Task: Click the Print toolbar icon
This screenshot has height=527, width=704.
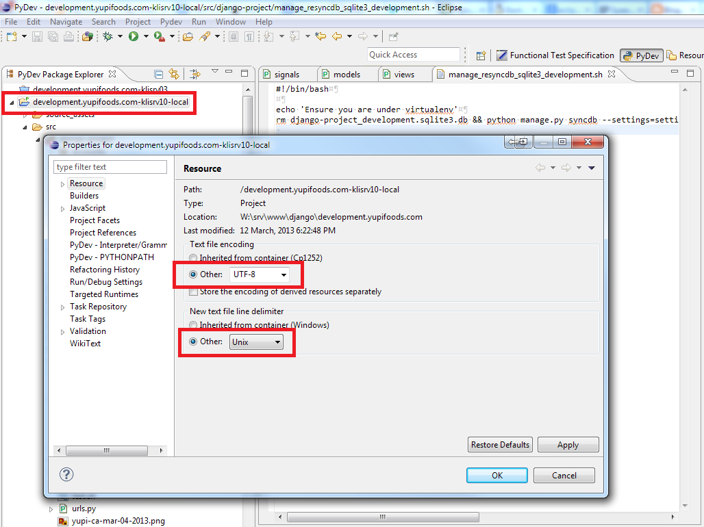Action: click(68, 36)
